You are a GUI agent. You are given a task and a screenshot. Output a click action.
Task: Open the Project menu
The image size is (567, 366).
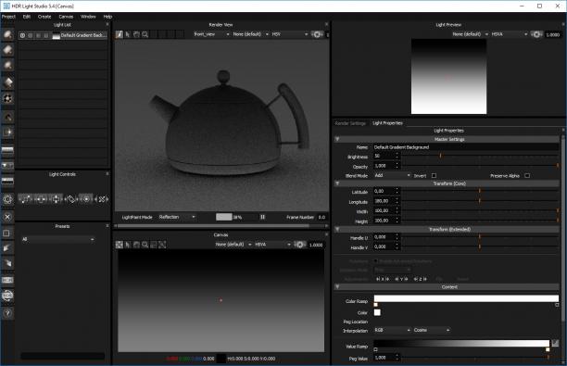(8, 17)
